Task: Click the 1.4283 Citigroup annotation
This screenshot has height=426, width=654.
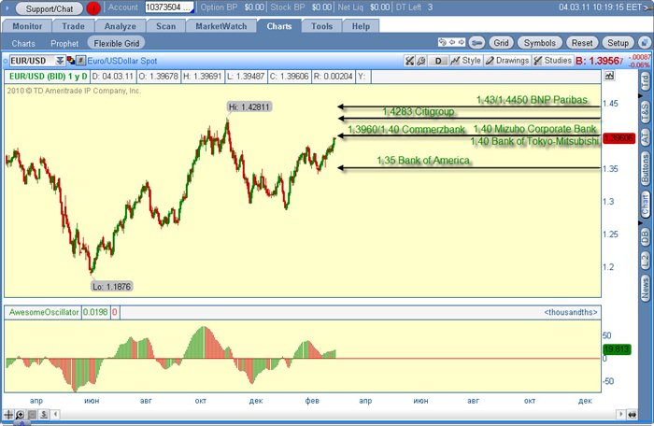Action: pos(418,112)
